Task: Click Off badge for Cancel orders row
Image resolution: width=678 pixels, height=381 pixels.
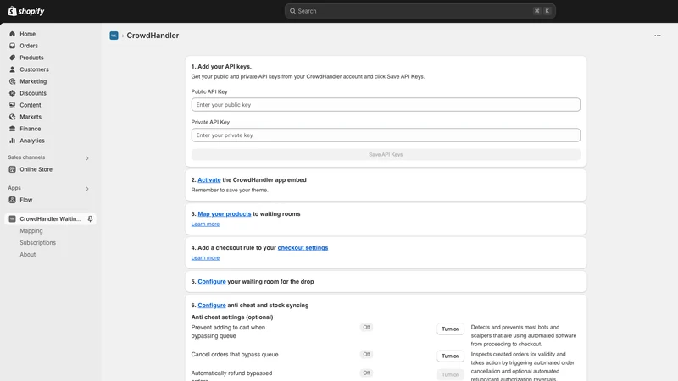Action: tap(366, 355)
